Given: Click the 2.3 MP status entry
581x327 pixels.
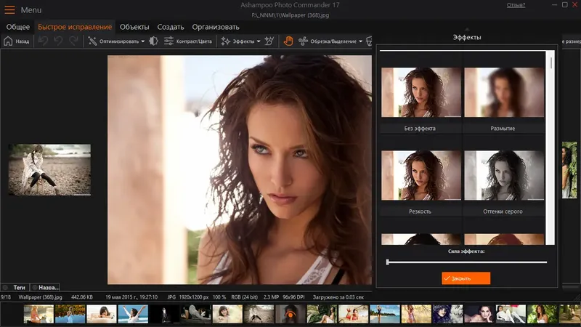Looking at the screenshot, I should [x=271, y=297].
